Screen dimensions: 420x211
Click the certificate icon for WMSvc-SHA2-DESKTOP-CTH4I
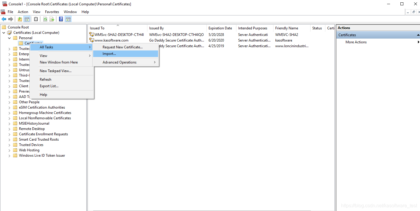tap(92, 35)
